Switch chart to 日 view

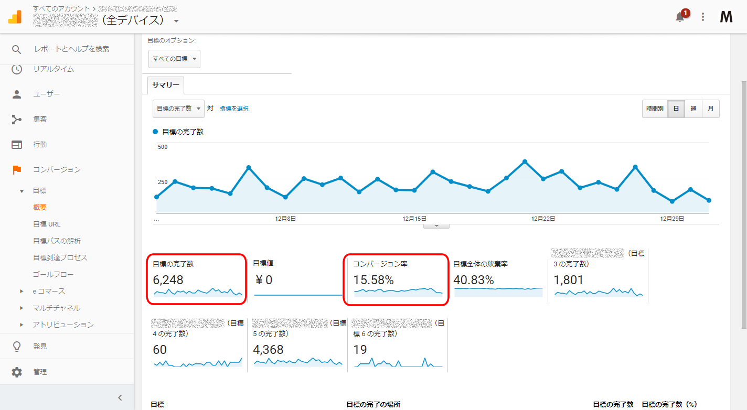coord(676,109)
